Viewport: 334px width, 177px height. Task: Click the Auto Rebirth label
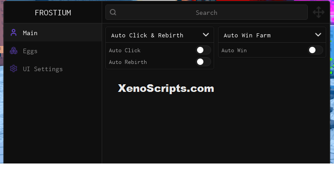point(128,62)
